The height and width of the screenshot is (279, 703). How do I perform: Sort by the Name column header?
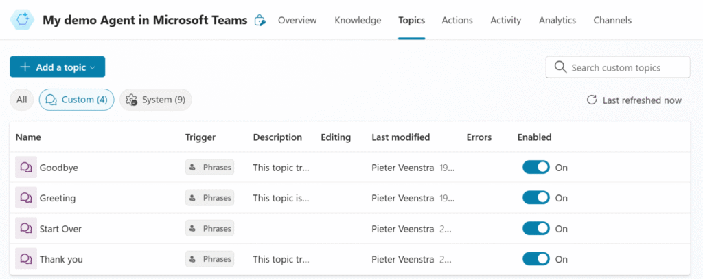click(28, 137)
